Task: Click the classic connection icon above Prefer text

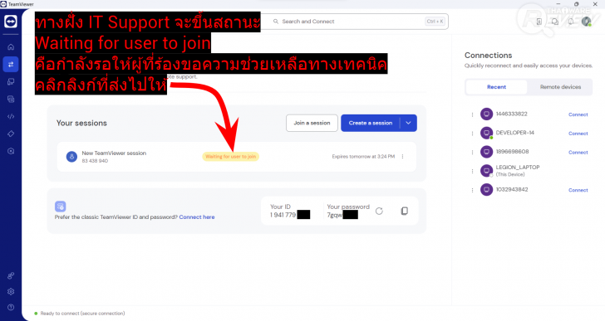Action: 60,207
